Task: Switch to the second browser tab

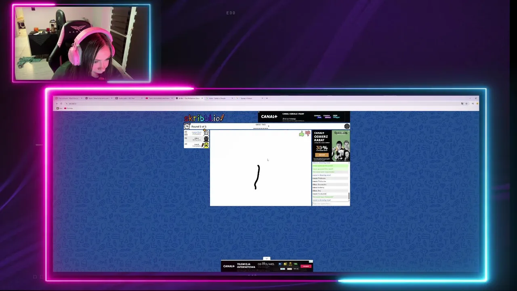Action: point(99,98)
